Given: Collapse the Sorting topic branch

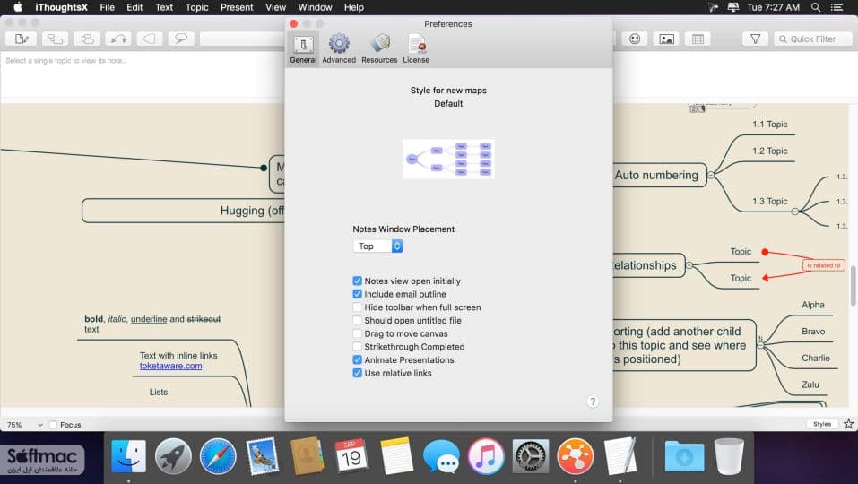Looking at the screenshot, I should pyautogui.click(x=760, y=345).
